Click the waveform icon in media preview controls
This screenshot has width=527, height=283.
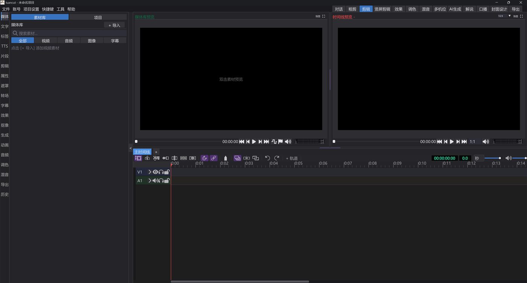pyautogui.click(x=274, y=142)
